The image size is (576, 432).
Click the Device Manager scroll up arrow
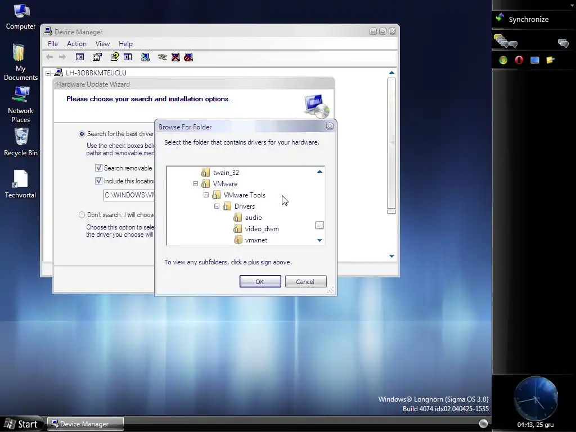(391, 73)
